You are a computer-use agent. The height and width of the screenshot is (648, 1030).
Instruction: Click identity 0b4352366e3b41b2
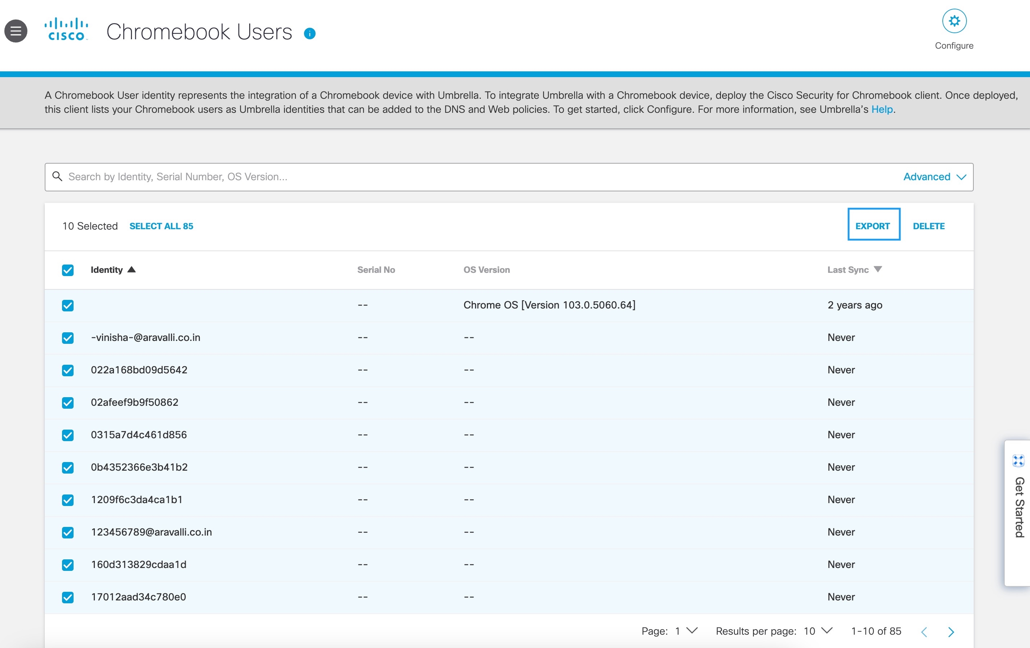click(x=139, y=467)
